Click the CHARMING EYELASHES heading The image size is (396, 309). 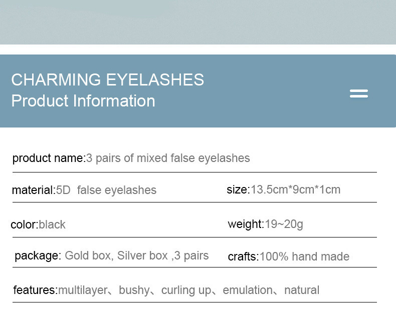107,80
